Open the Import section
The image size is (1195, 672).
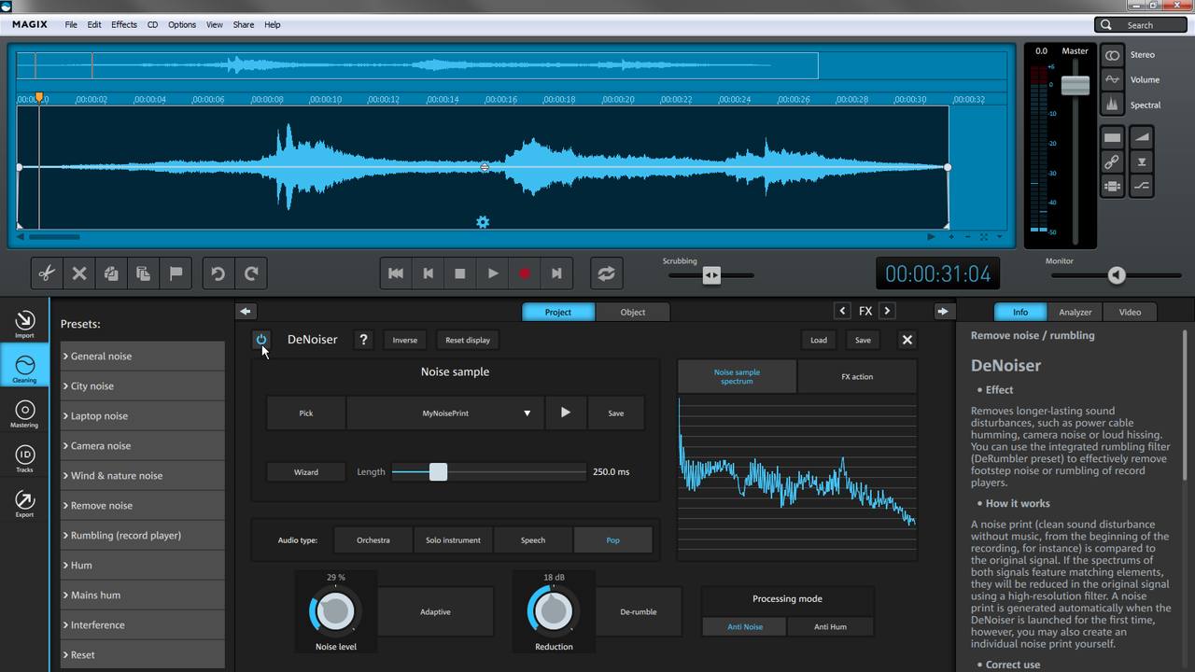coord(24,323)
